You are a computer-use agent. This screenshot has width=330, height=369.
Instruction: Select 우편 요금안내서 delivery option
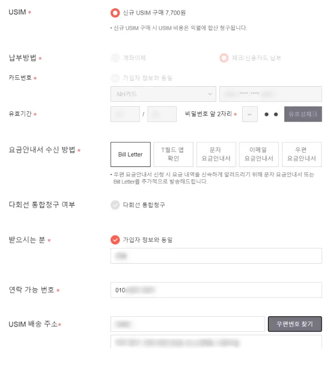pos(302,154)
